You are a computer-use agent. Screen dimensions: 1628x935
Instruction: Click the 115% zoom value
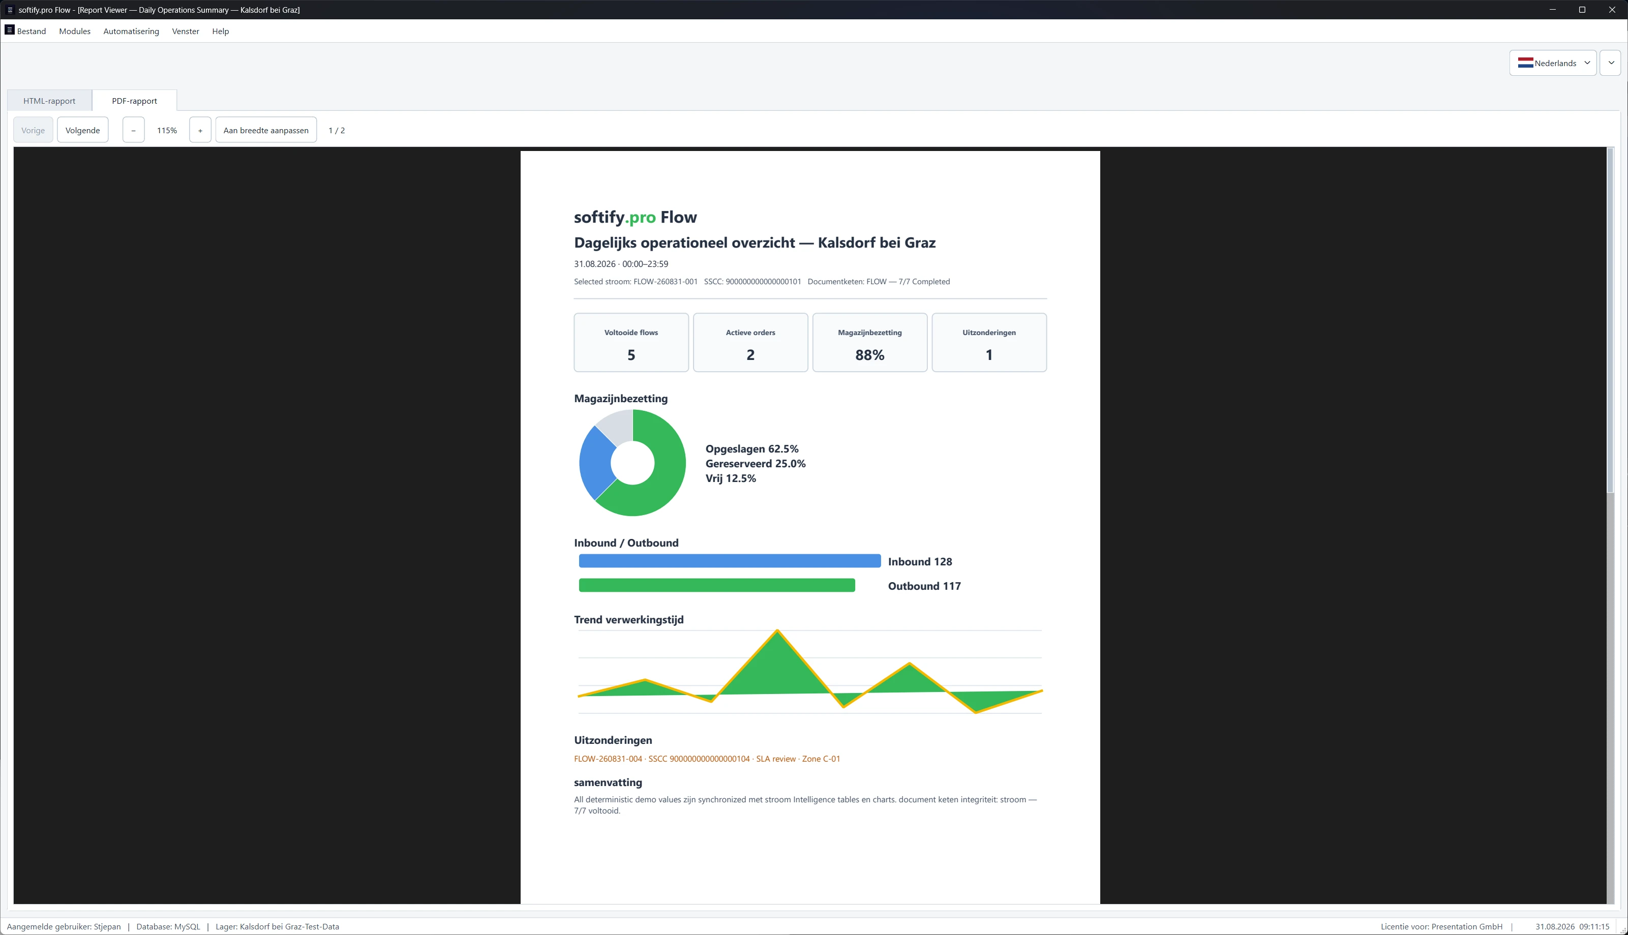point(167,130)
